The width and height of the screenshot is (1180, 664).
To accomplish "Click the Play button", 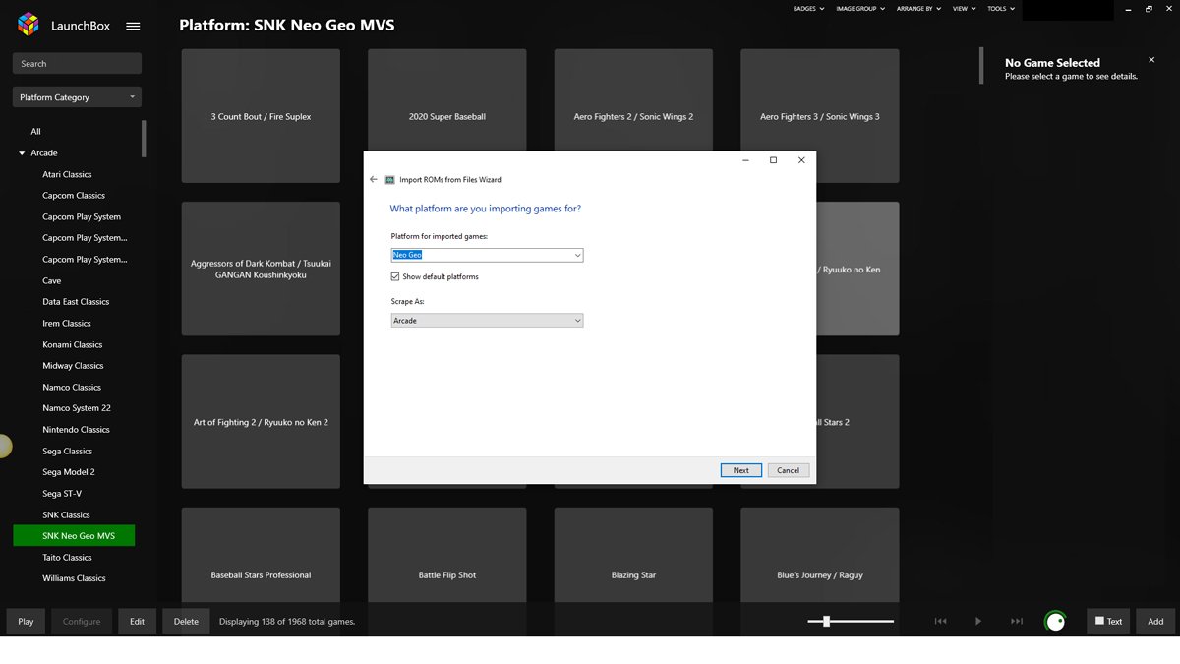I will click(x=26, y=621).
